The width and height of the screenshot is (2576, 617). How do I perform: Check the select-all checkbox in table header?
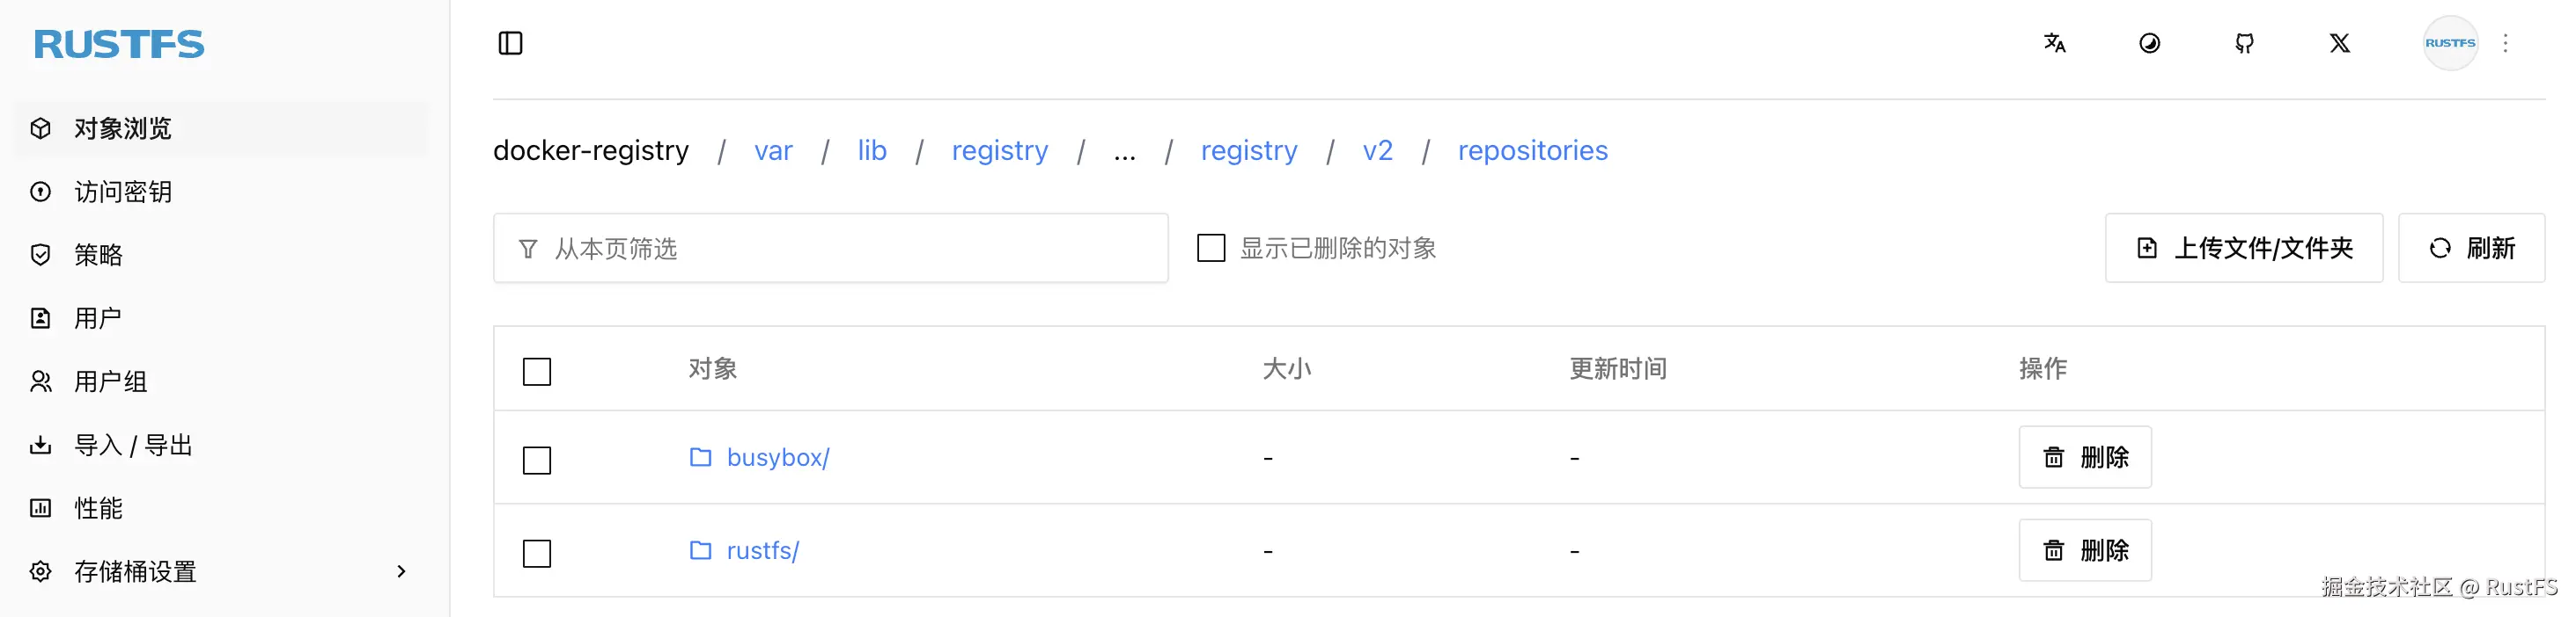[x=536, y=370]
